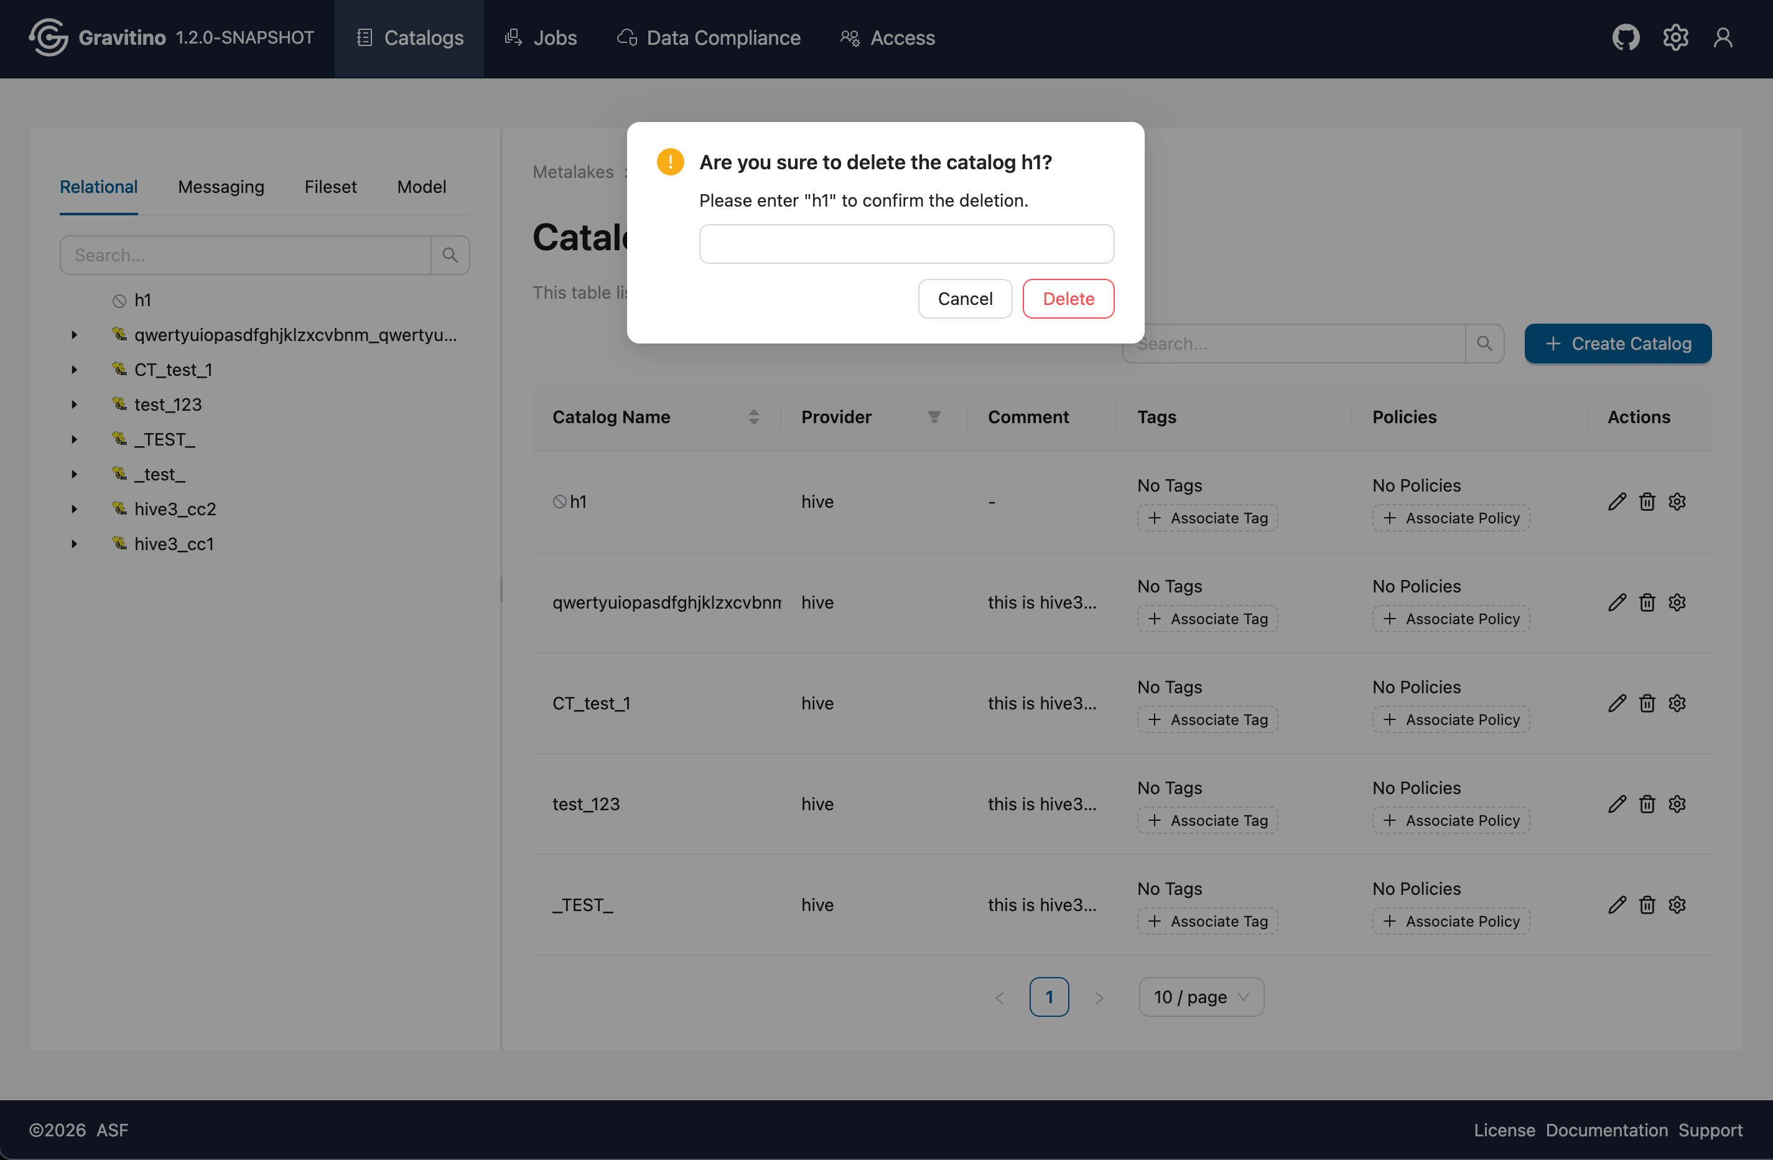This screenshot has height=1160, width=1773.
Task: Open Provider column filter
Action: coord(933,417)
